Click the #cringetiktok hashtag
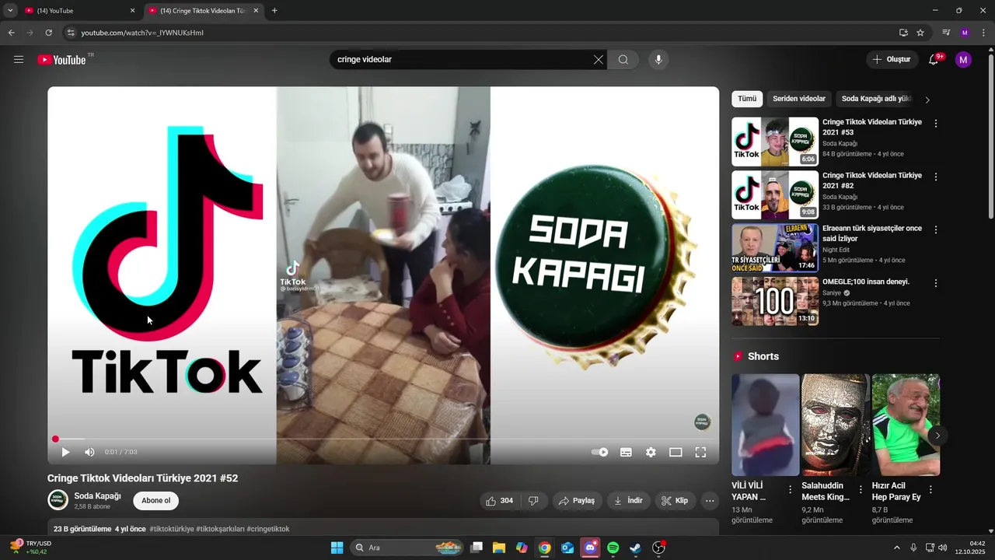Image resolution: width=995 pixels, height=560 pixels. (x=268, y=529)
